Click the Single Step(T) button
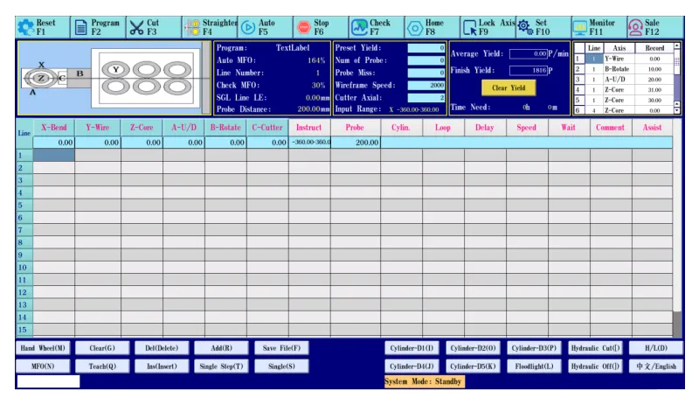 click(222, 367)
